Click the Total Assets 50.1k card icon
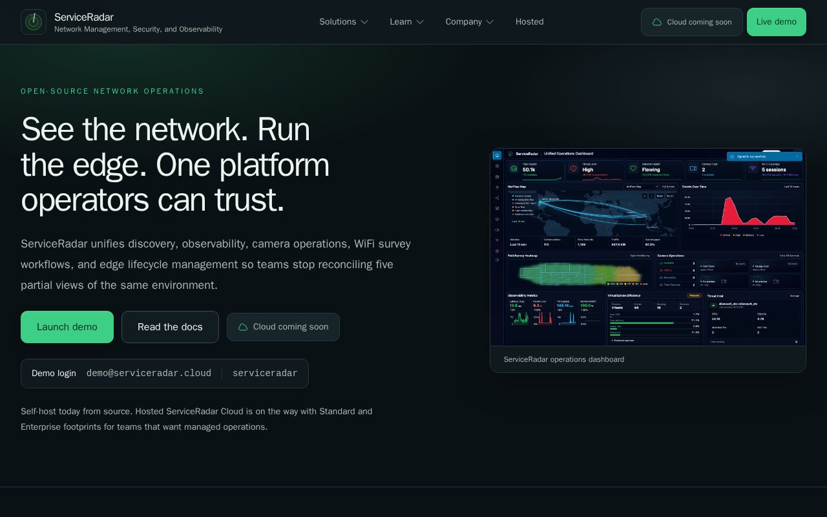 [514, 169]
